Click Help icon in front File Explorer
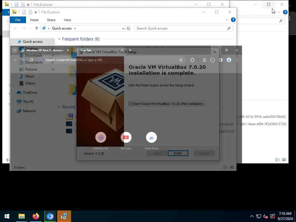This screenshot has width=296, height=222. click(233, 20)
